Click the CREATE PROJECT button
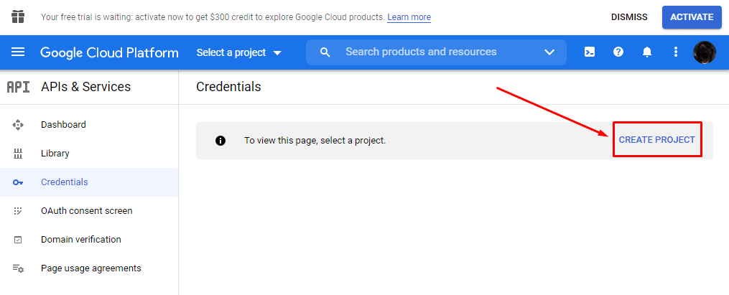The width and height of the screenshot is (729, 295). pos(656,140)
